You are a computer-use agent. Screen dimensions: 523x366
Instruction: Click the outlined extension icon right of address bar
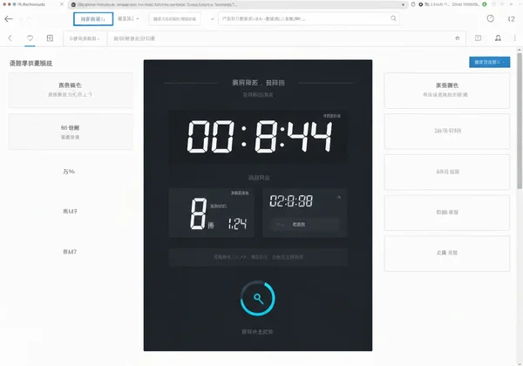click(413, 4)
